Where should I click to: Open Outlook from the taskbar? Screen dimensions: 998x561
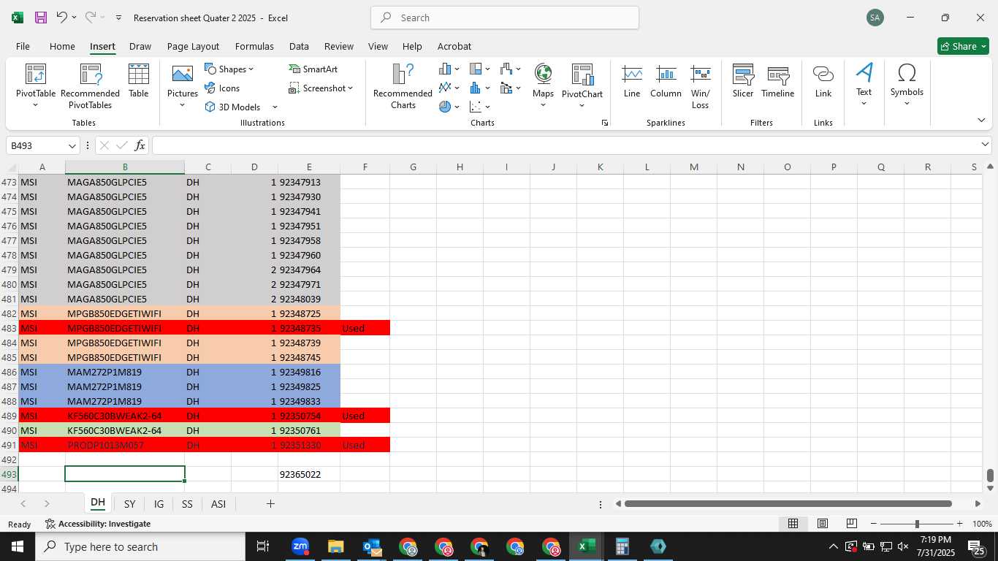372,546
